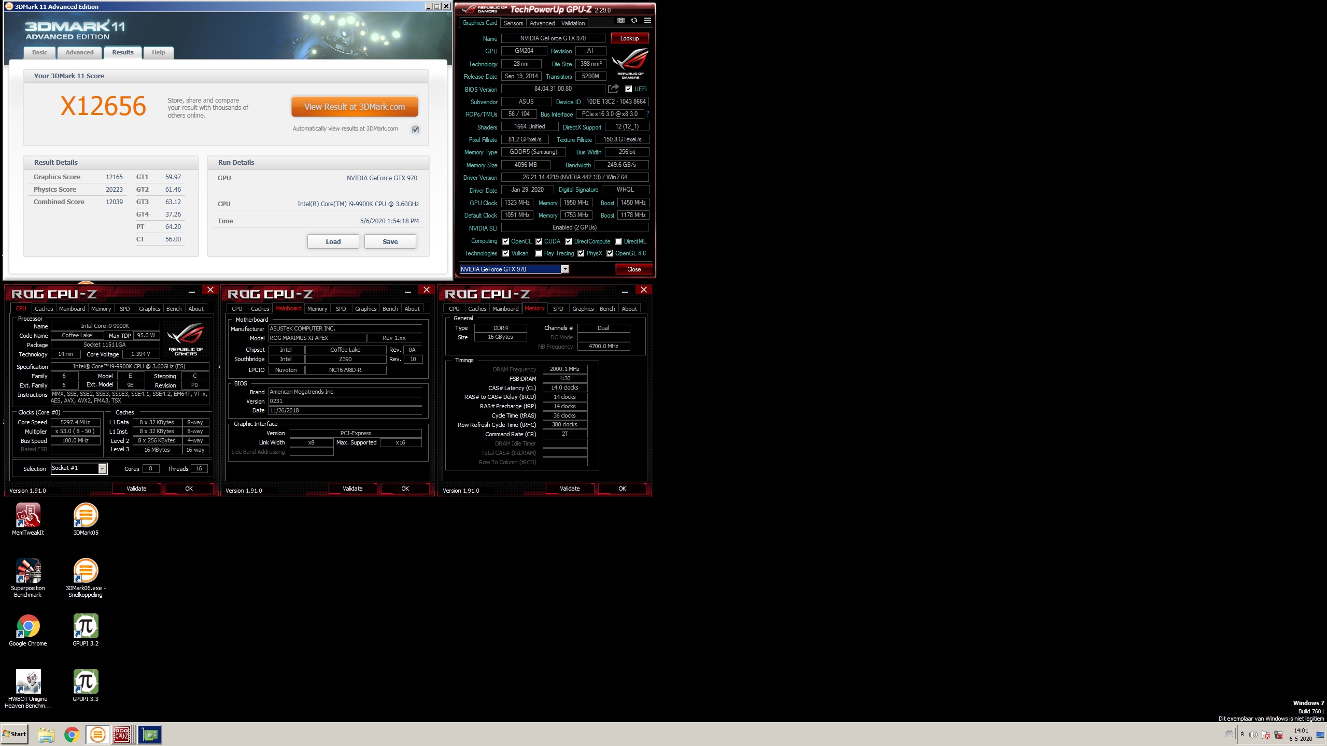Click the keyboard tray icon
This screenshot has width=1327, height=746.
coord(1229,734)
